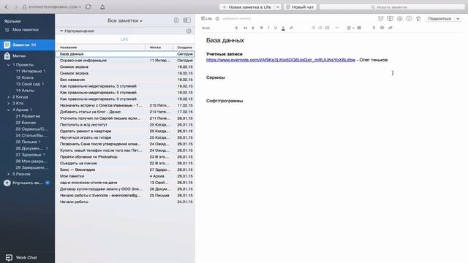The height and width of the screenshot is (263, 468).
Task: Expand 5 Разное tag group
Action: coord(8,174)
